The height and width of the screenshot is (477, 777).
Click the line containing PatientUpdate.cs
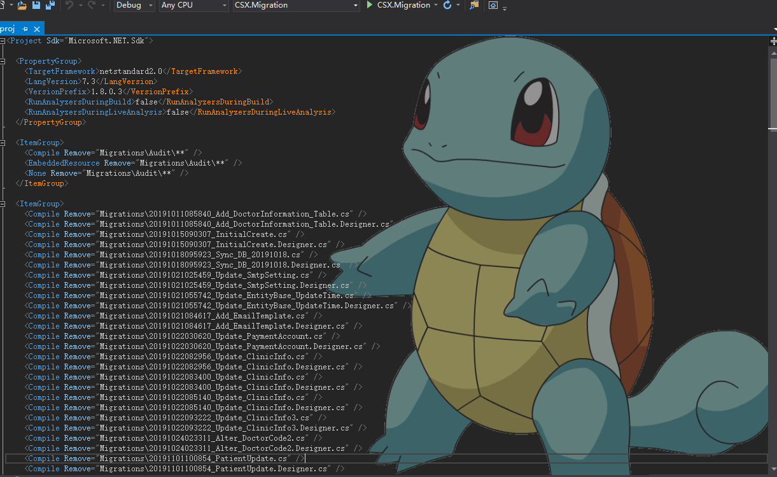pos(191,459)
